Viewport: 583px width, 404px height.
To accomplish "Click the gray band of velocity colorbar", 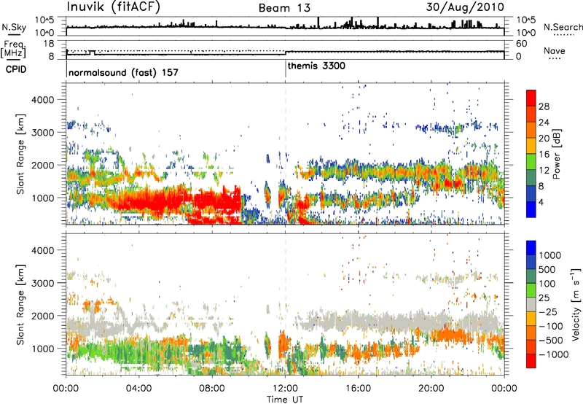I will point(531,304).
